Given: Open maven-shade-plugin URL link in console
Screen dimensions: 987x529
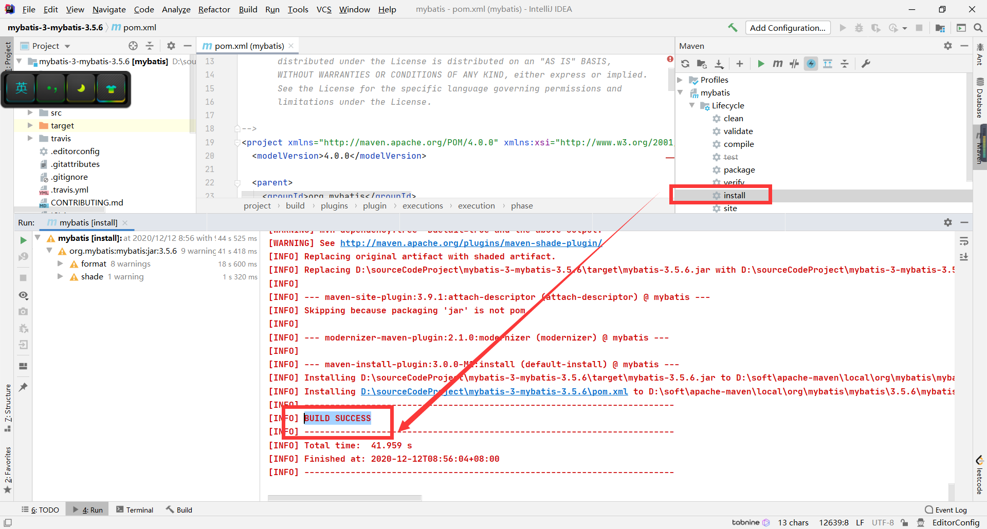Looking at the screenshot, I should click(x=471, y=243).
